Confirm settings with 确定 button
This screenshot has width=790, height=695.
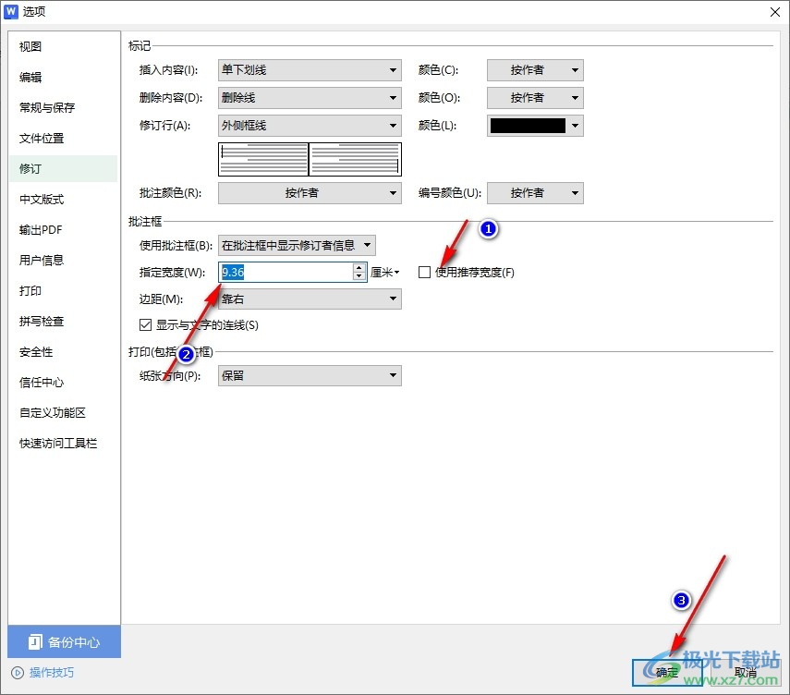[x=667, y=672]
